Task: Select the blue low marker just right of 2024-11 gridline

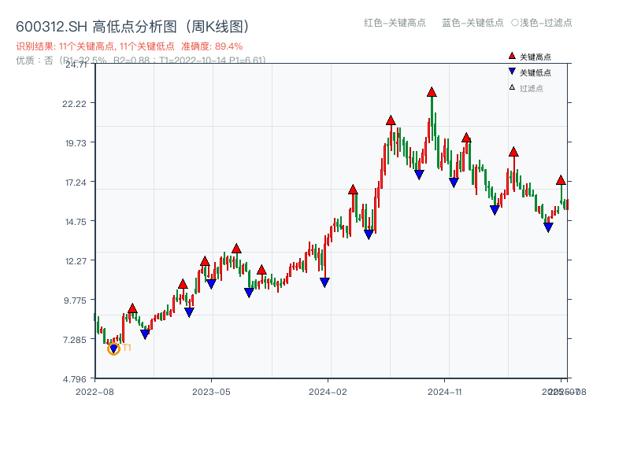Action: click(454, 183)
